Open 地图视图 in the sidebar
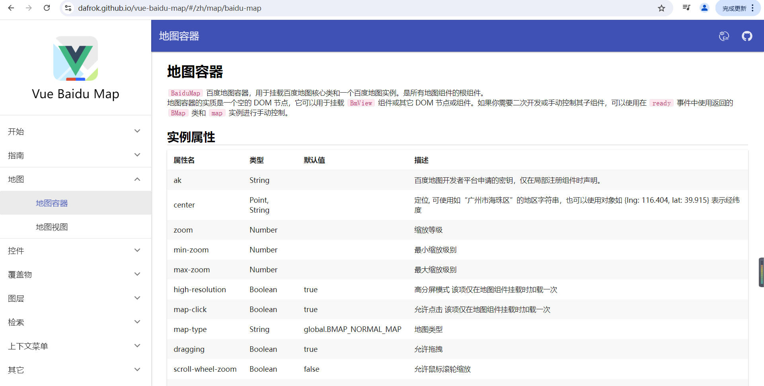 tap(76, 227)
